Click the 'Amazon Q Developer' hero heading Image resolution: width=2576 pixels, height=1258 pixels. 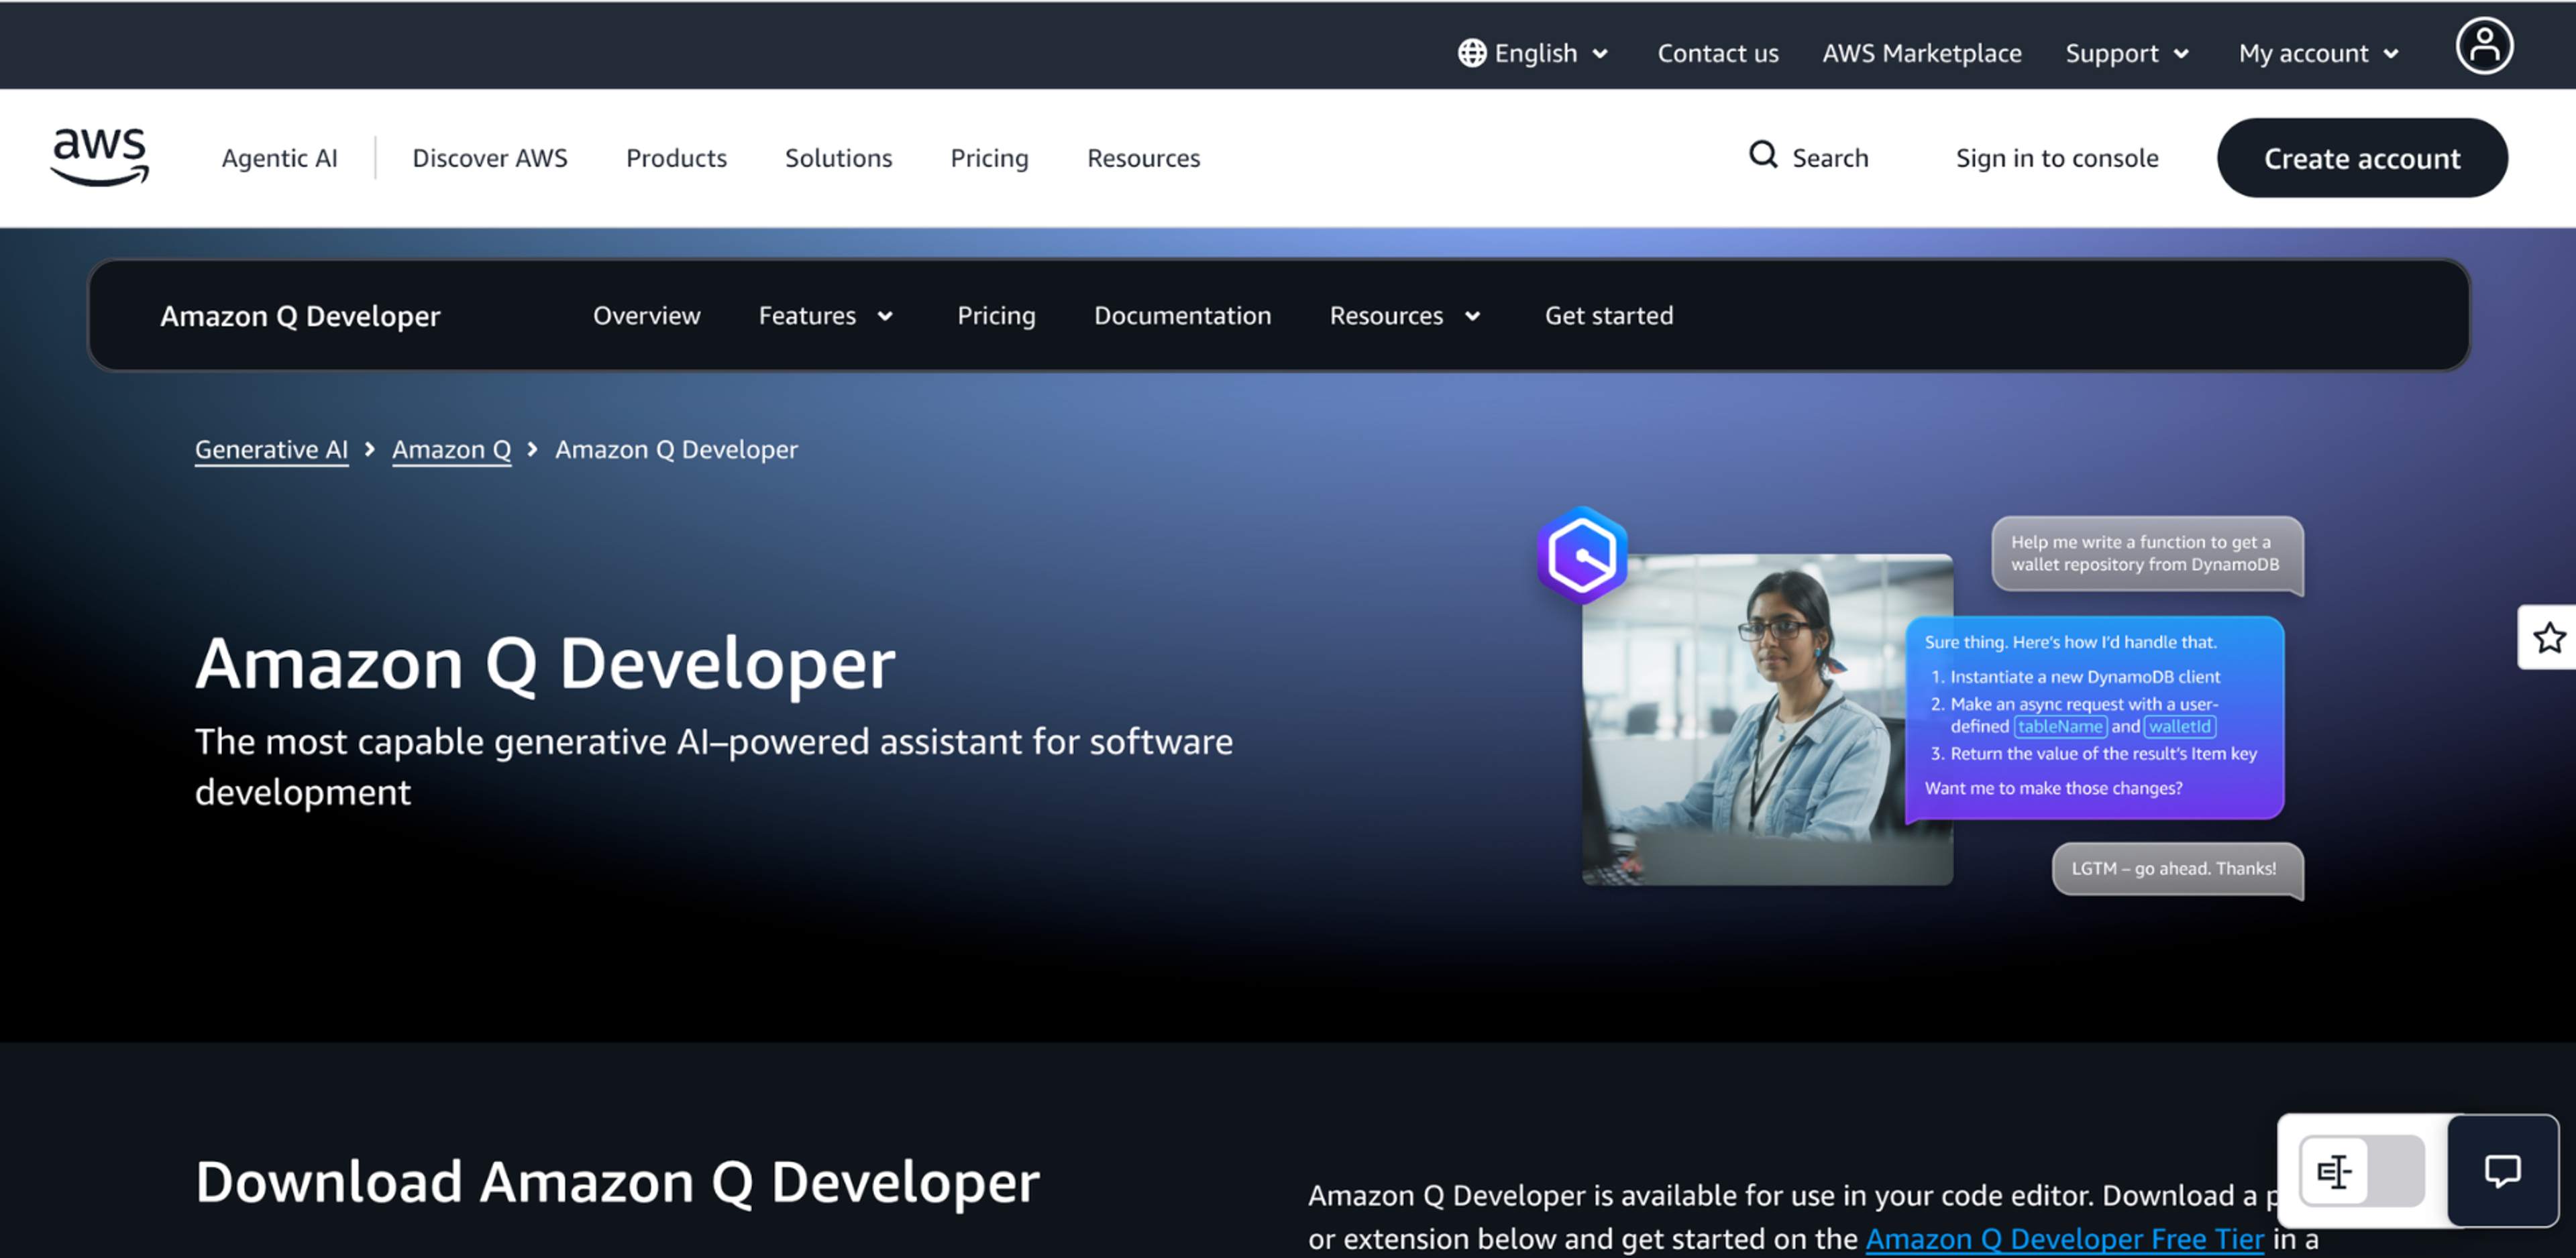(545, 663)
